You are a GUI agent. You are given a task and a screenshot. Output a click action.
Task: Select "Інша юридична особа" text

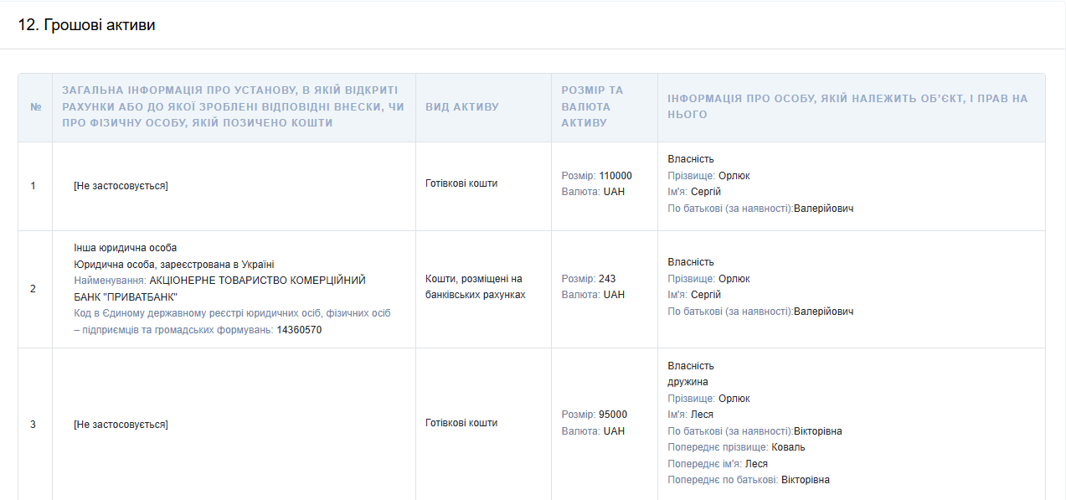(x=126, y=248)
